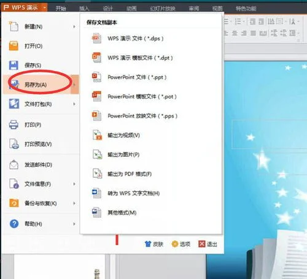Click the WPS 演示 文件 (*.dps) icon
The width and height of the screenshot is (307, 279).
[x=96, y=39]
